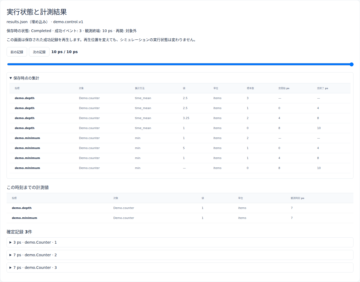Click the 実行状態と計測結果 title

pos(37,12)
